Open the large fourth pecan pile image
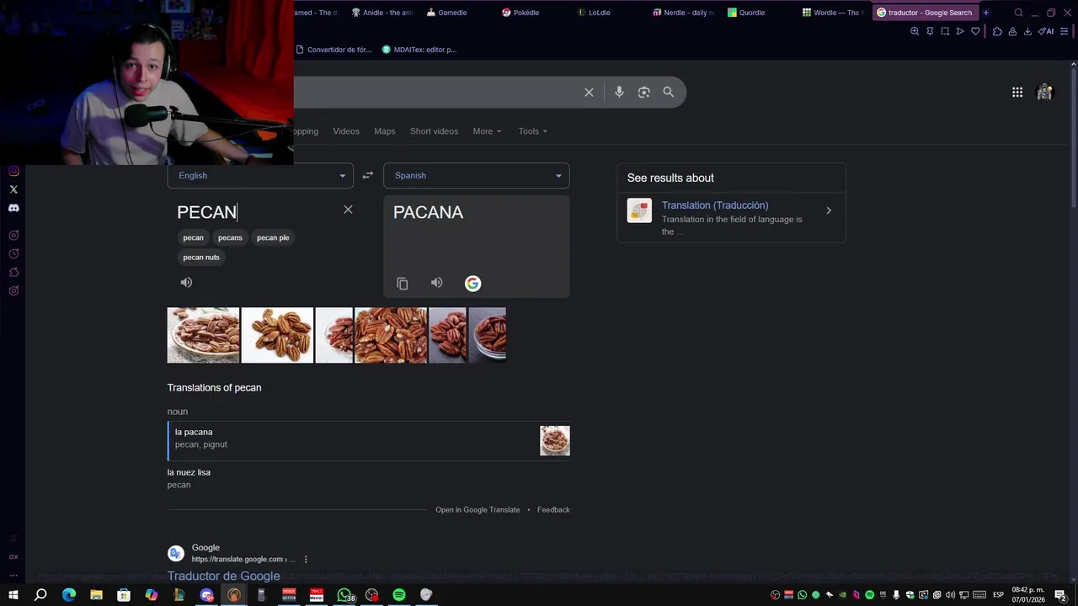Screen dimensions: 1078x606 click(391, 335)
